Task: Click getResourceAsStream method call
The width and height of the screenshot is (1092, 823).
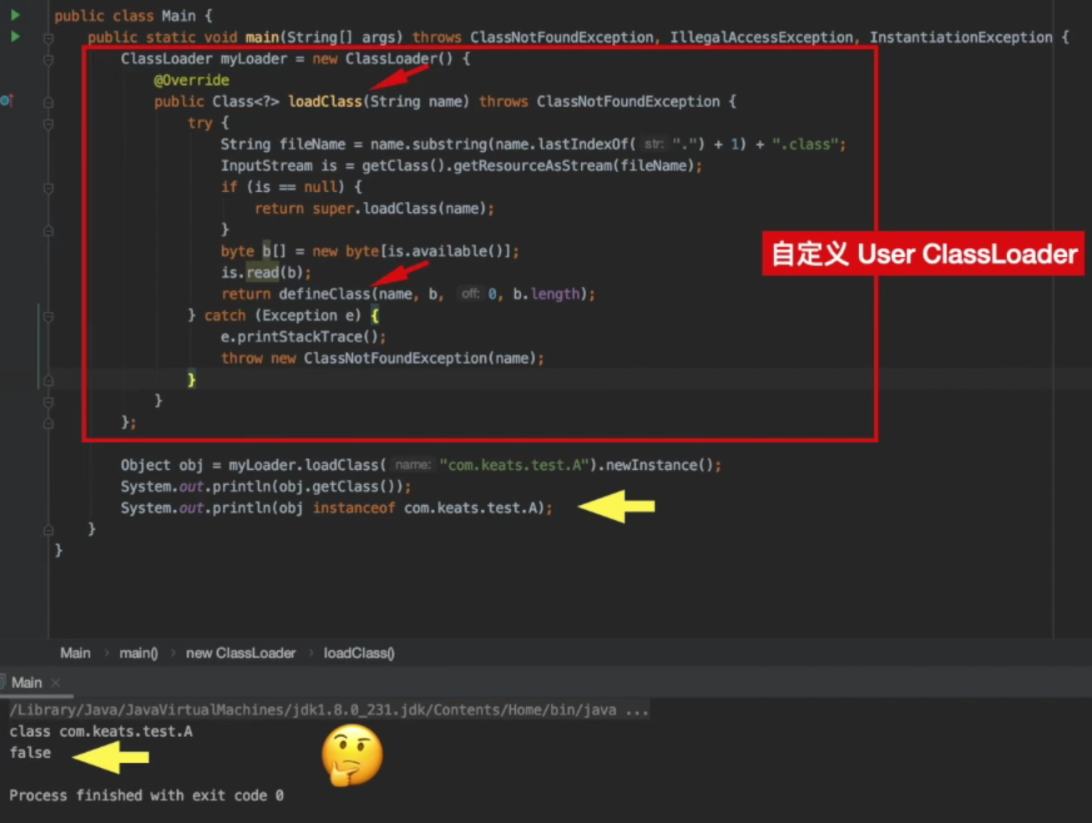Action: click(533, 165)
